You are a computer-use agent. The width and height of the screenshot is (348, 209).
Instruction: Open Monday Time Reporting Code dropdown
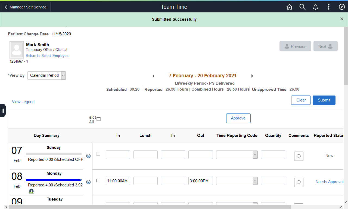pyautogui.click(x=237, y=181)
